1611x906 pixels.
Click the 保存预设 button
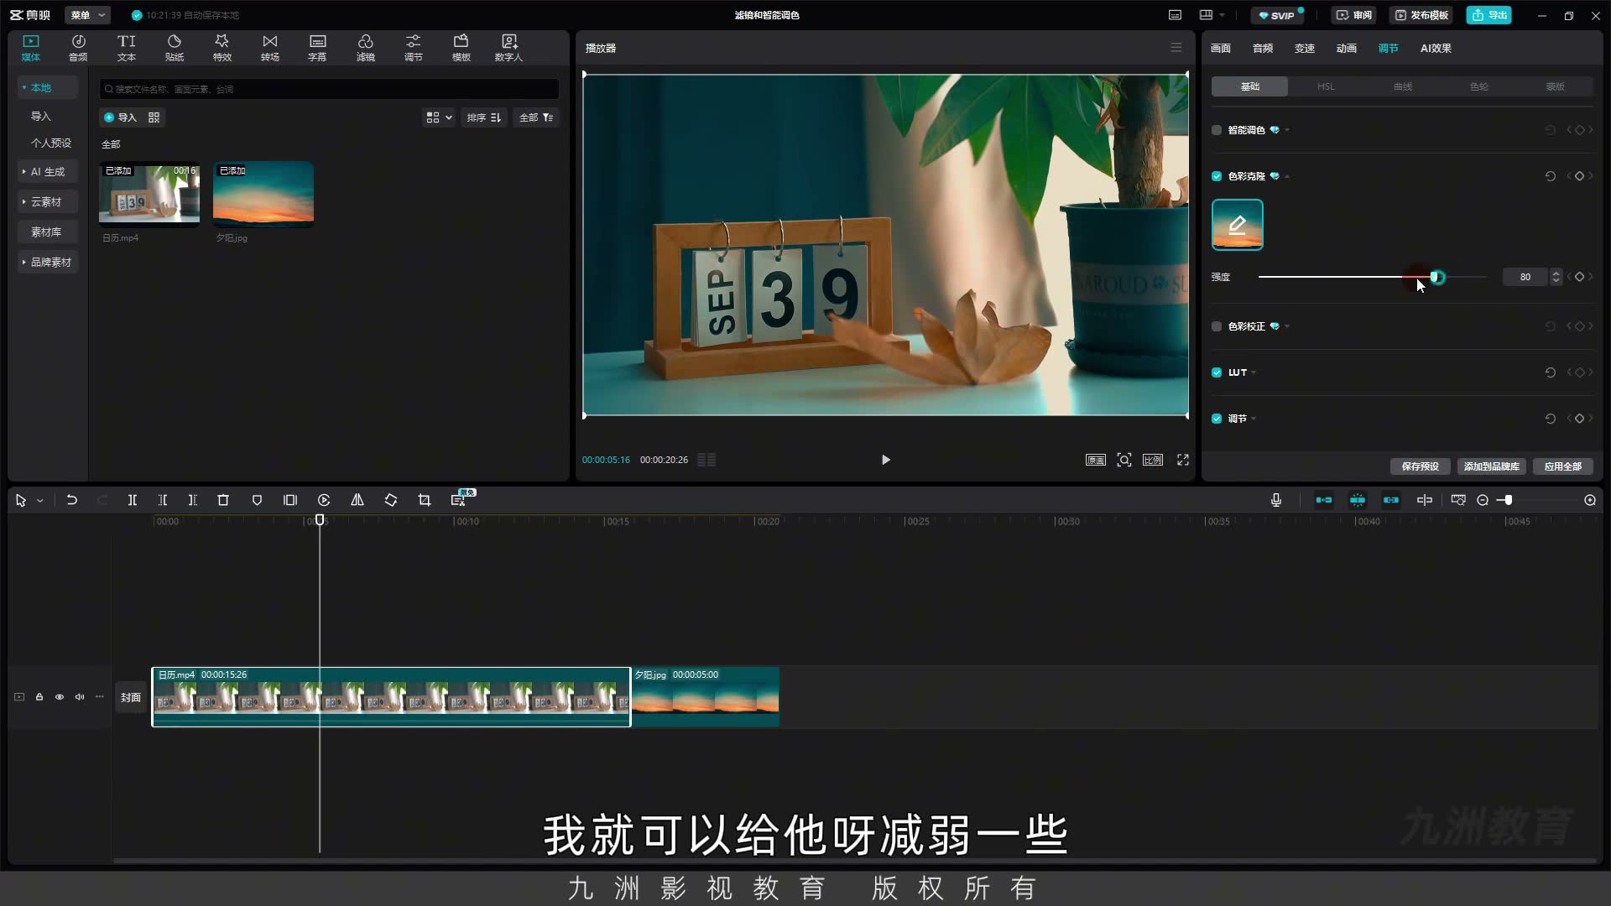pos(1420,466)
